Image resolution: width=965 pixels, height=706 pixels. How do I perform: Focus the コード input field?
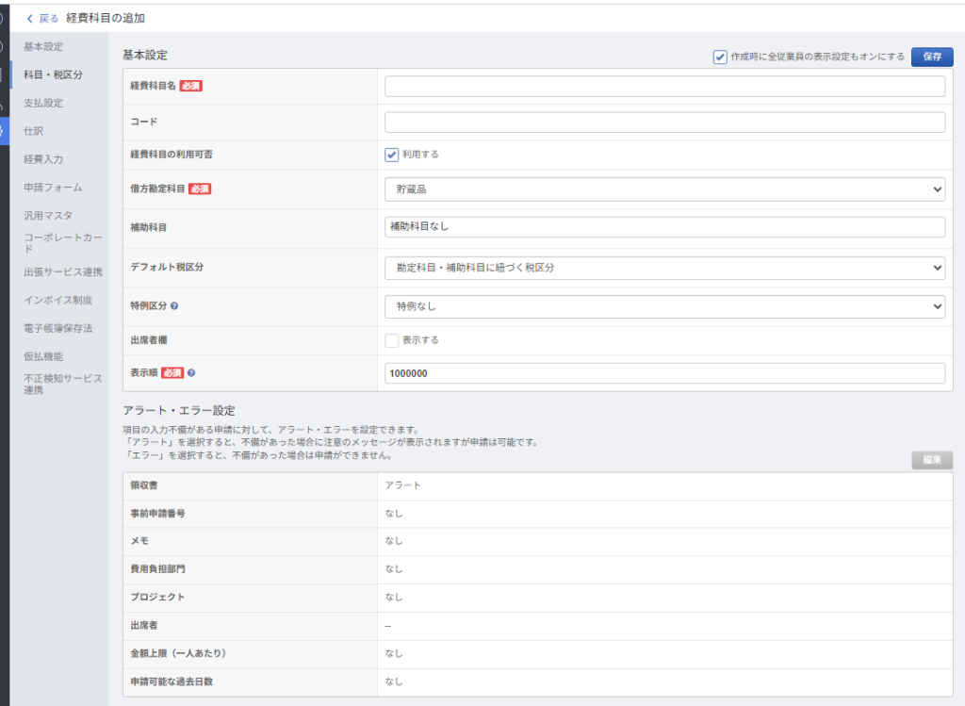click(664, 123)
